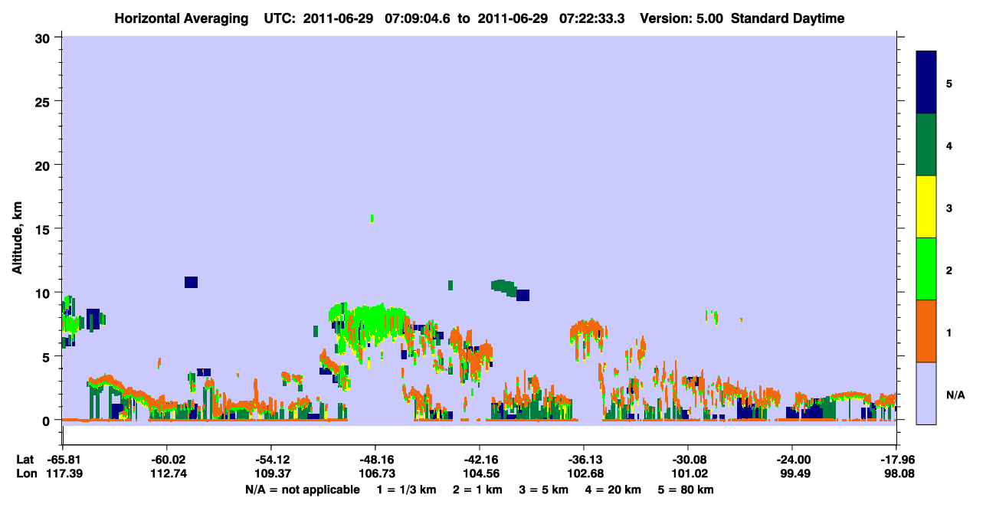Click the dark blue square at 11 km near -60 latitude
This screenshot has width=996, height=511.
191,282
